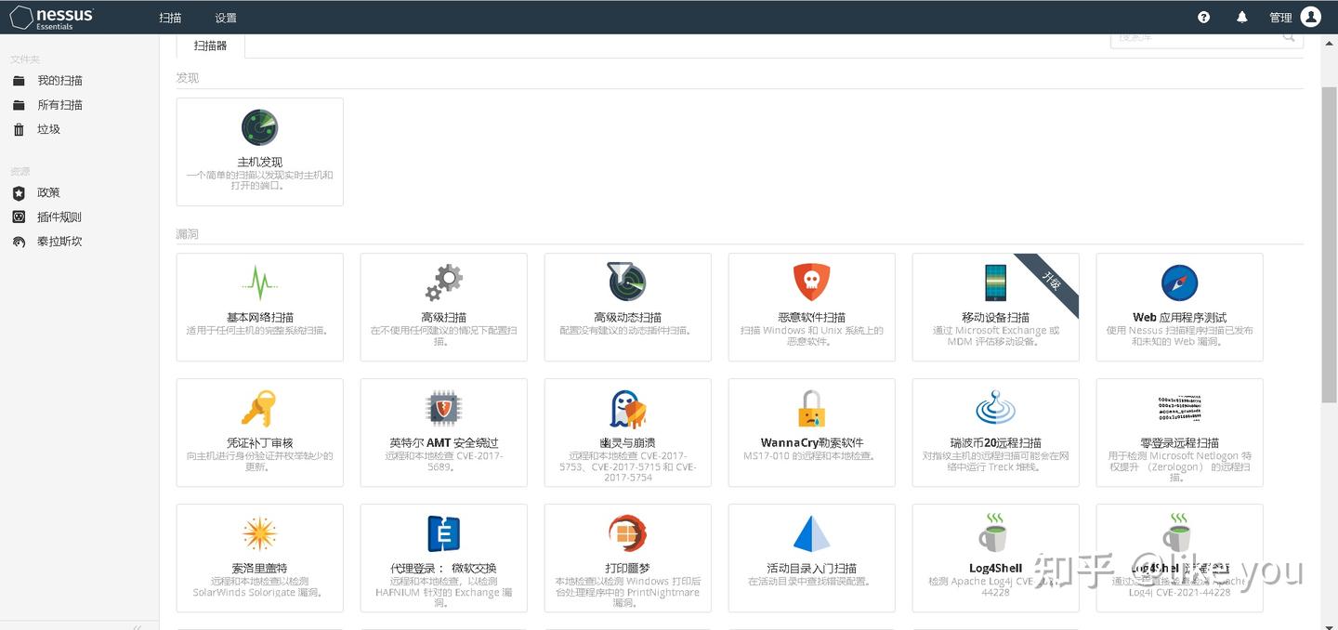Viewport: 1338px width, 630px height.
Task: Select WannaCry勒索软件 template title
Action: coord(811,442)
